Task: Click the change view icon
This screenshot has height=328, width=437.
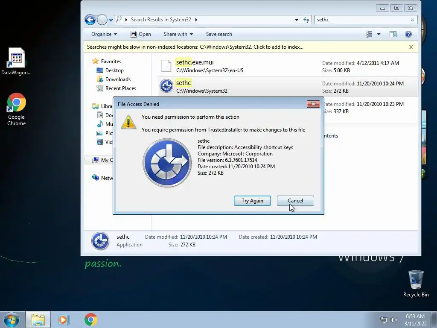Action: tap(369, 34)
